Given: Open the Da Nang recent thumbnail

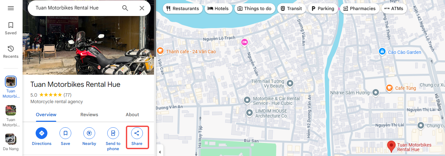Looking at the screenshot, I should tap(11, 142).
